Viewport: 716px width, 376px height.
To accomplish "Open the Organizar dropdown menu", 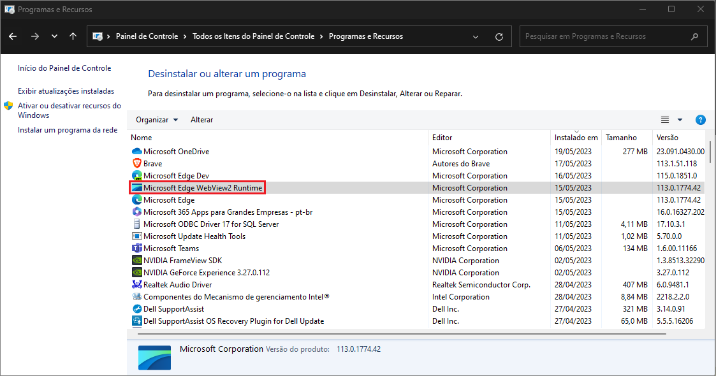I will tap(157, 120).
